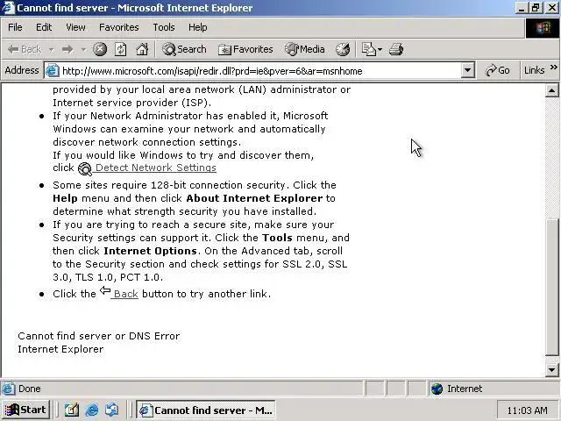
Task: Launch Outlook Express from Quick Launch
Action: (112, 410)
